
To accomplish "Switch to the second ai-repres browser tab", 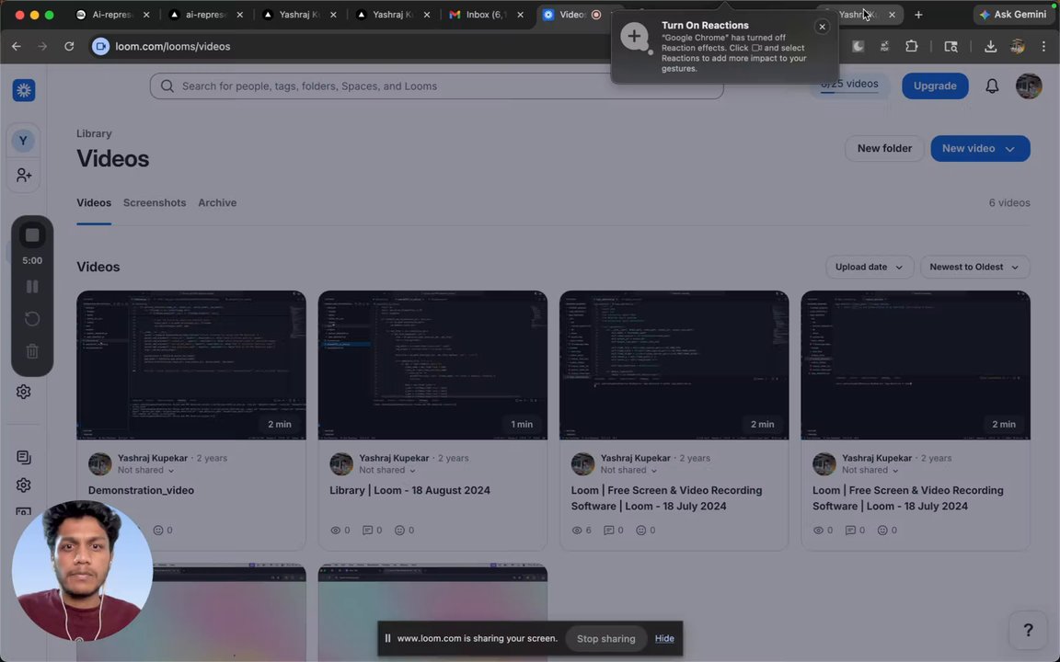I will pyautogui.click(x=207, y=14).
